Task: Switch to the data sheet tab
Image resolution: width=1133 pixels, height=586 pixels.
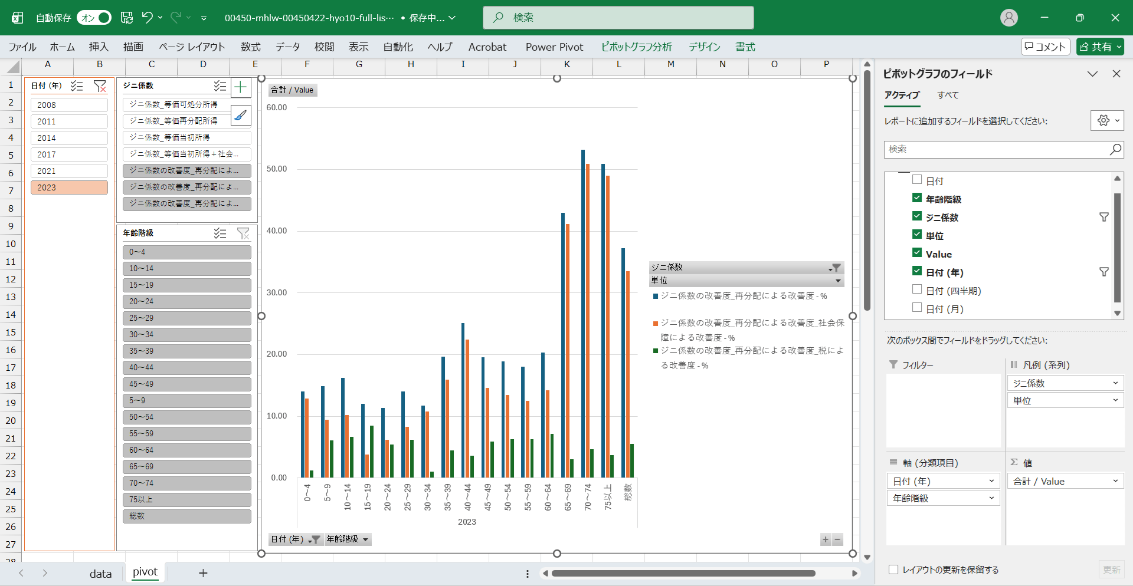Action: click(100, 573)
